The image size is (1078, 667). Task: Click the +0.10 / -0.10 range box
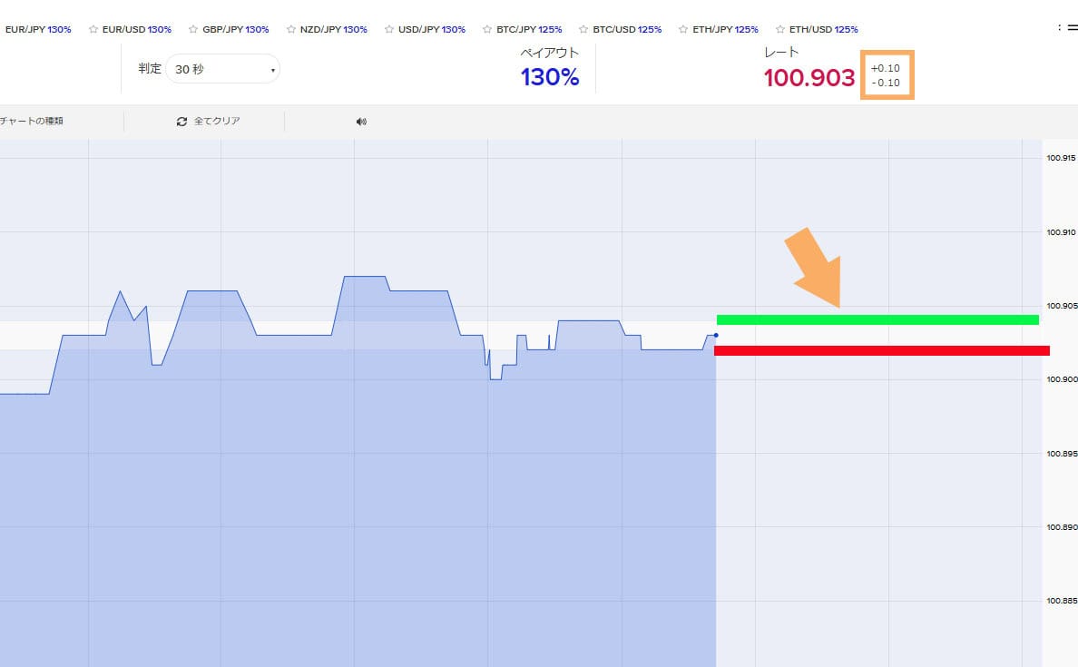pyautogui.click(x=886, y=75)
